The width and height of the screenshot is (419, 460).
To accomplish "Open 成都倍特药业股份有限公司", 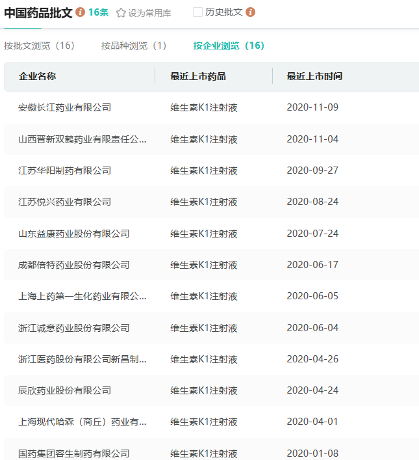I will click(x=74, y=265).
